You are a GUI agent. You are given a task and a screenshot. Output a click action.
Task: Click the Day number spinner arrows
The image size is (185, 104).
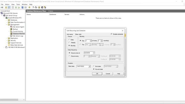click(90, 41)
